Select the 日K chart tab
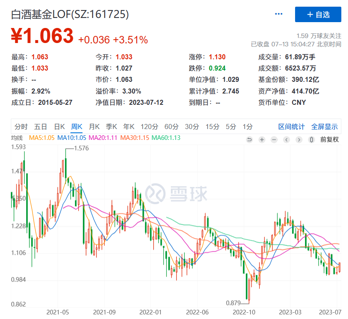 tap(60, 127)
